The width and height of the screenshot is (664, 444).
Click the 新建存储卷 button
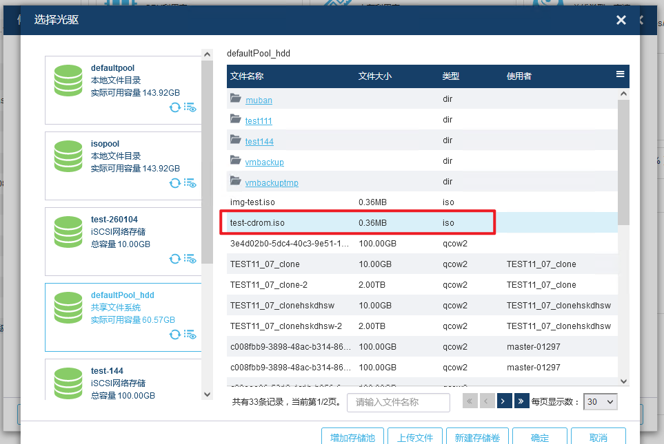(477, 437)
